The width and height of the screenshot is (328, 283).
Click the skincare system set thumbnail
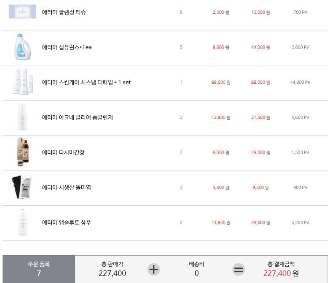(x=23, y=82)
